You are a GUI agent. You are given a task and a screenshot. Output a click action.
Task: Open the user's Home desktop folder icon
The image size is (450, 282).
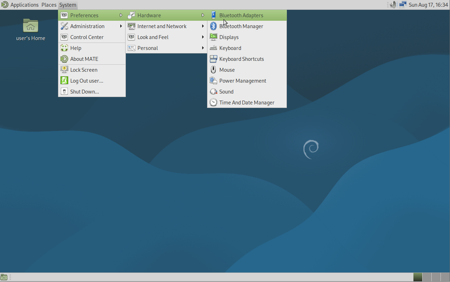click(x=30, y=26)
